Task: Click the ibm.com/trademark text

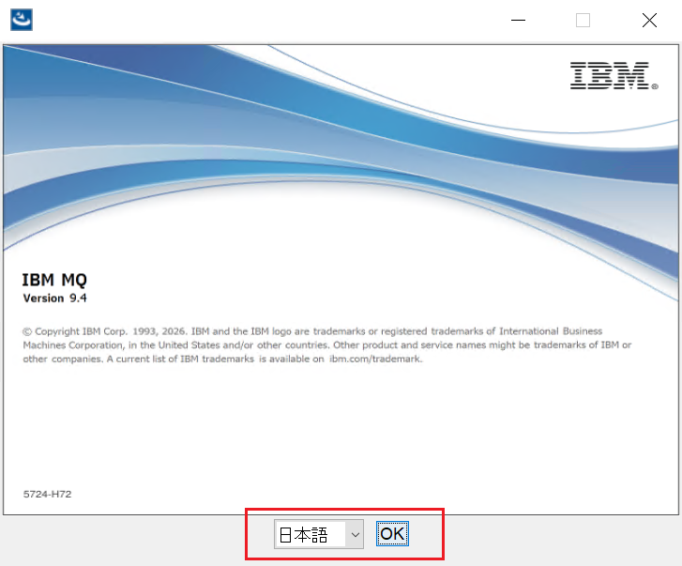Action: pos(376,359)
